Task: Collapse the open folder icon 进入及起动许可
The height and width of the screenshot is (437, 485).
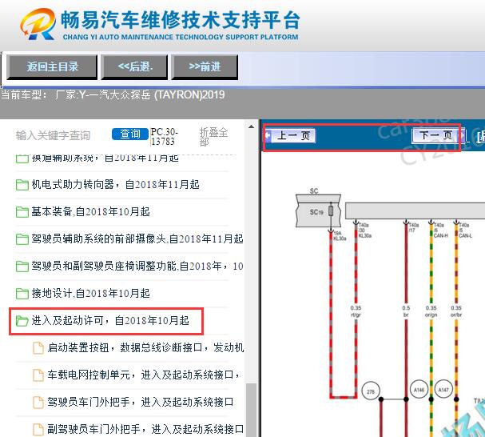Action: (22, 321)
